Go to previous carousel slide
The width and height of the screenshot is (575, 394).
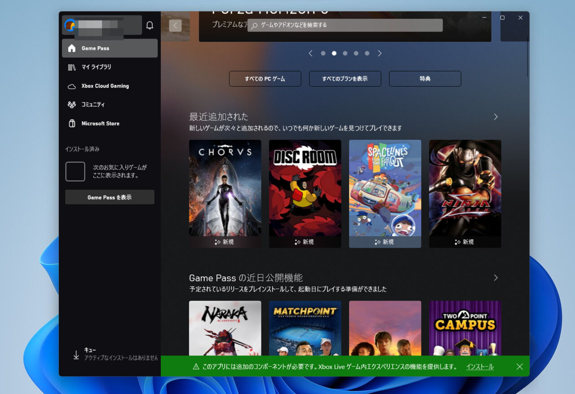[x=310, y=53]
